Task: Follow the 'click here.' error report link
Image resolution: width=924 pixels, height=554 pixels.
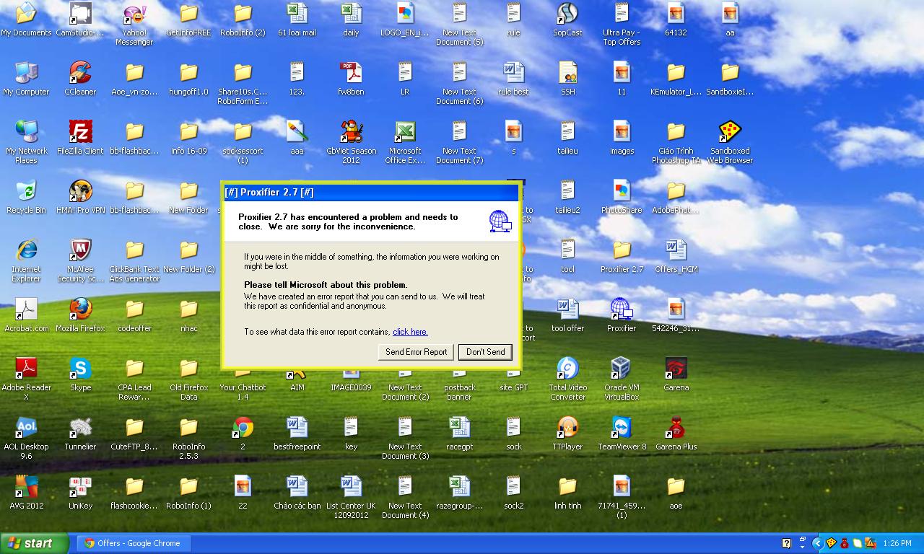Action: point(410,332)
